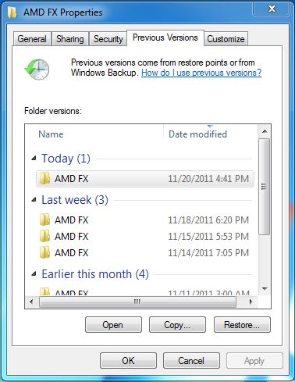
Task: Select AMD FX folder dated 11/15/2011
Action: [145, 237]
